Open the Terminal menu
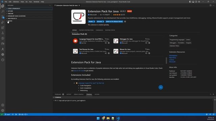 [x=36, y=2]
